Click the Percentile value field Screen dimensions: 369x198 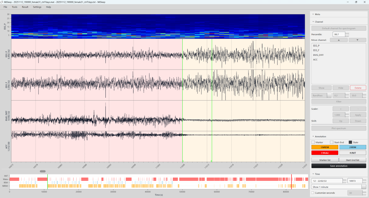click(339, 34)
